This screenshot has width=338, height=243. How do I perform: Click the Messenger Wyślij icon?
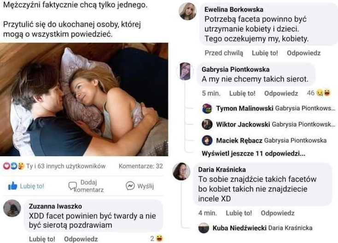130,186
